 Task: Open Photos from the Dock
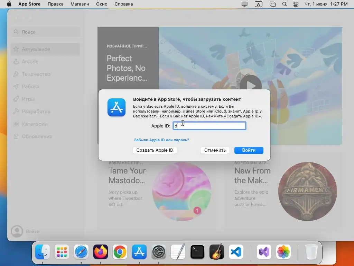pyautogui.click(x=283, y=252)
